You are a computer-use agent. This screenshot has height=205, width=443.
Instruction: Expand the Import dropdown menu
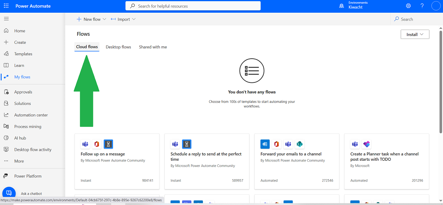click(123, 19)
